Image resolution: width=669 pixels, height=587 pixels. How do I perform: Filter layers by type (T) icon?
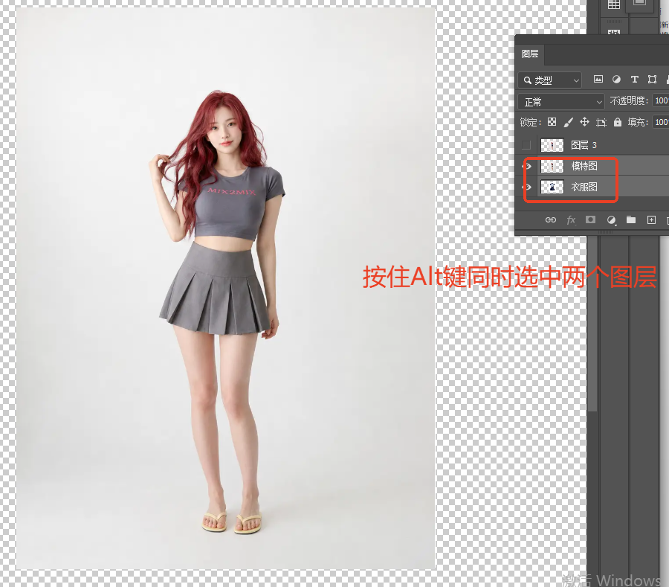(635, 79)
